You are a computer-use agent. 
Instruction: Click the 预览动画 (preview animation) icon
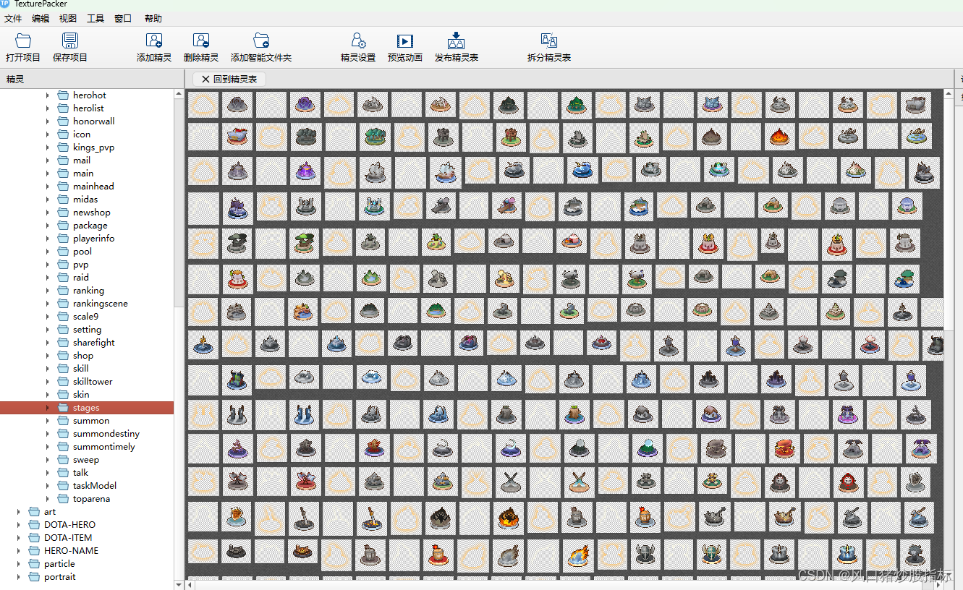(405, 40)
